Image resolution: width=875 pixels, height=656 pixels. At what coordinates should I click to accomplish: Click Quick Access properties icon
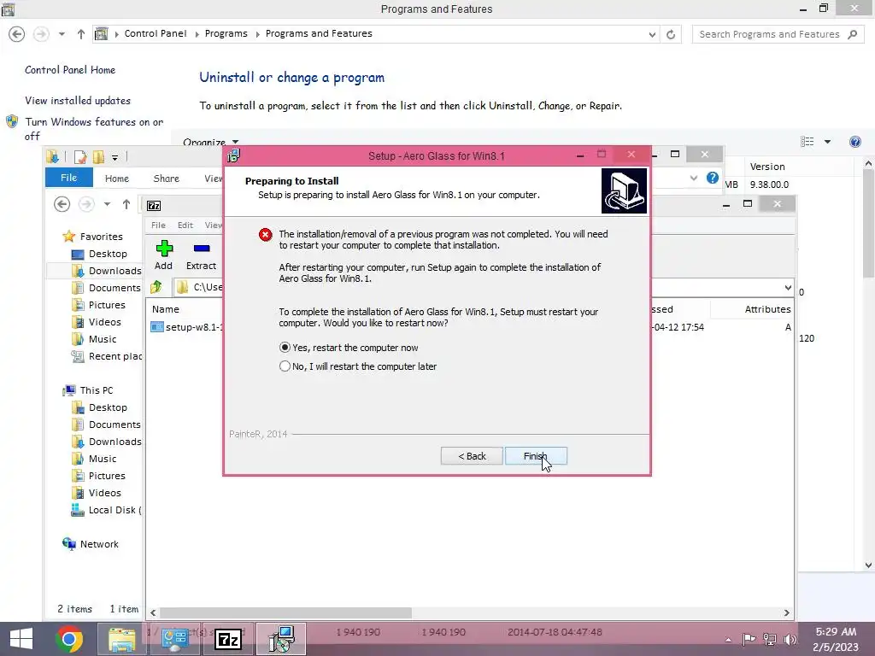[x=79, y=157]
